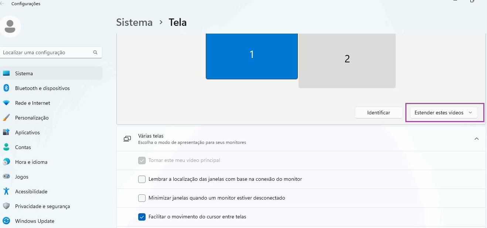
Task: Open the Estender estes vídeos dropdown
Action: [x=443, y=113]
